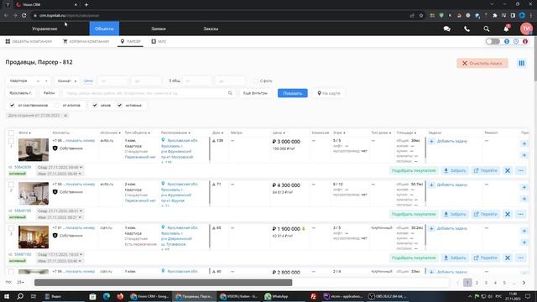Click the blue info circle icon top right
This screenshot has width=537, height=302.
[x=507, y=41]
